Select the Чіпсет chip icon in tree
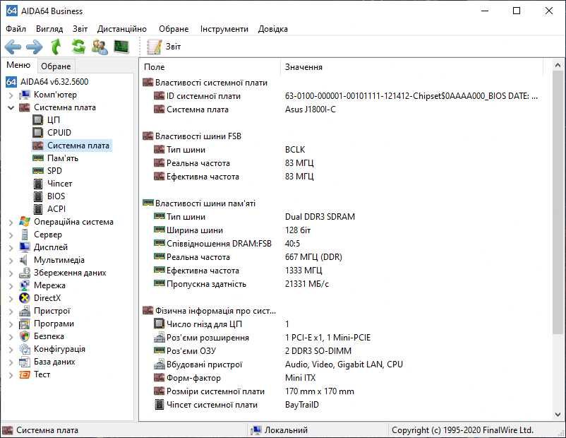 (37, 184)
